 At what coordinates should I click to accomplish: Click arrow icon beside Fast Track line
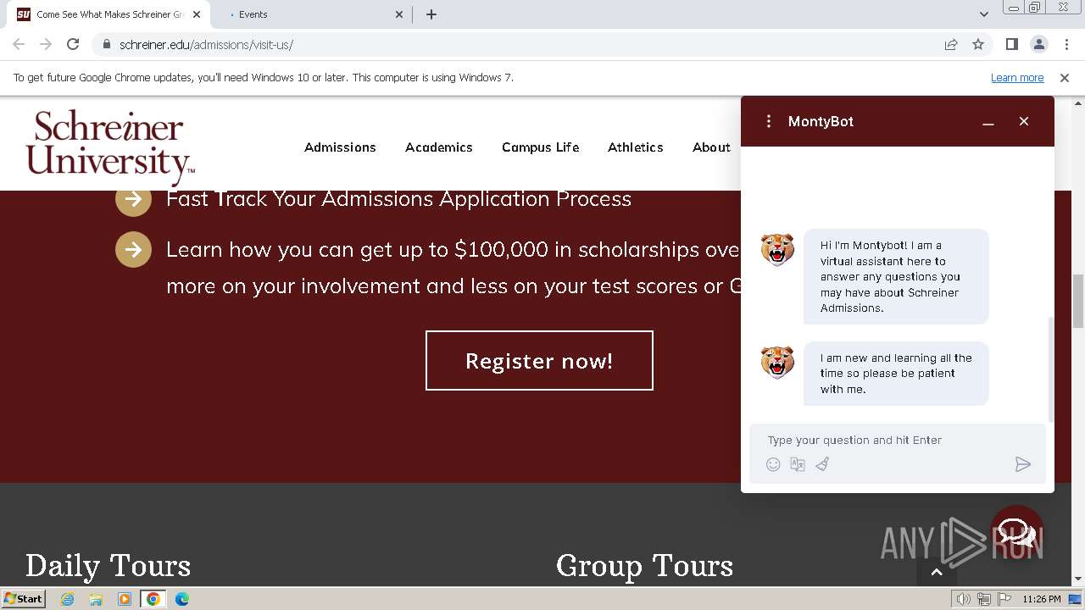133,199
